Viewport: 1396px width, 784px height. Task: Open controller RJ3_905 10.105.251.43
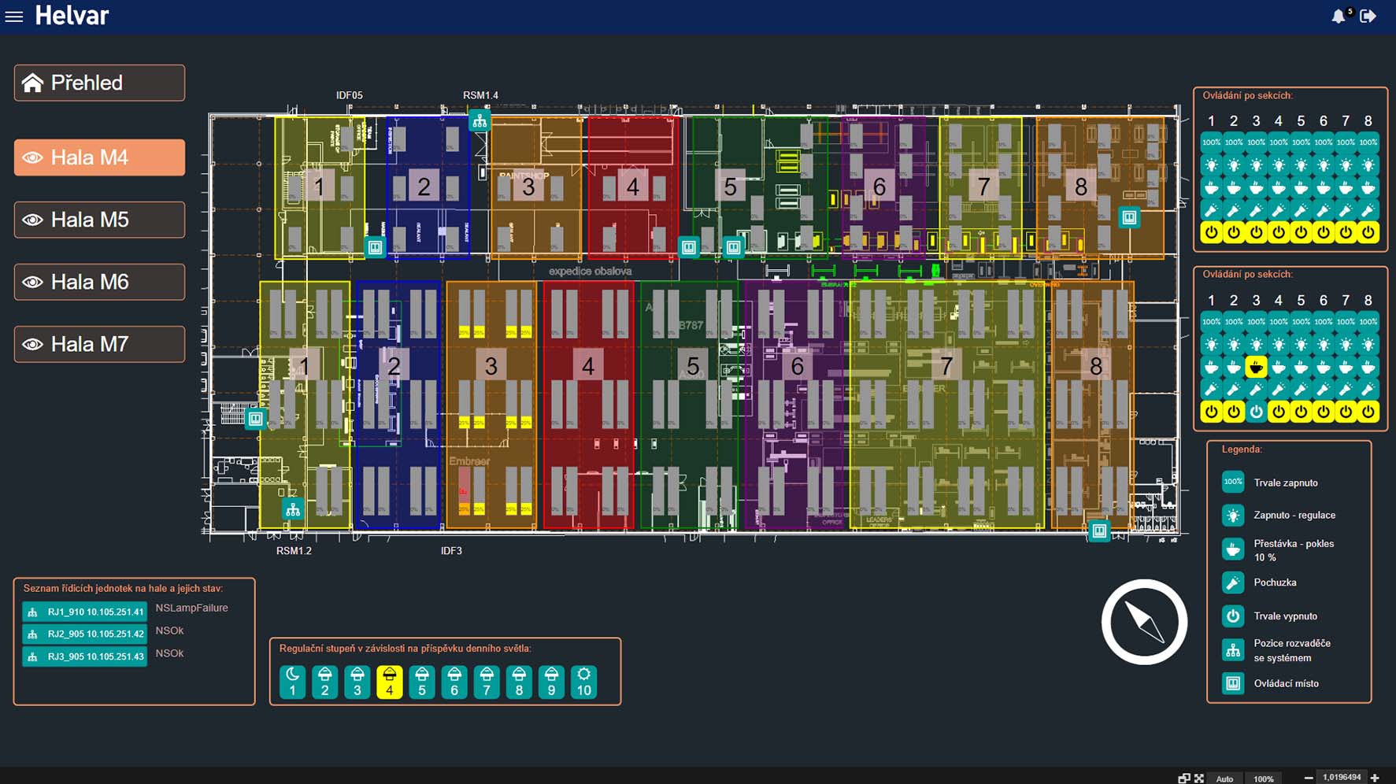(x=85, y=656)
